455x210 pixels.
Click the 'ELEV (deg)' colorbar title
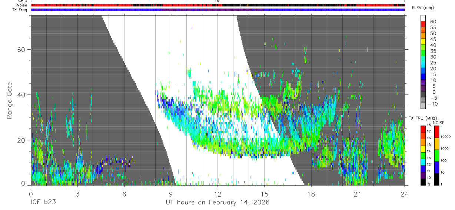423,8
